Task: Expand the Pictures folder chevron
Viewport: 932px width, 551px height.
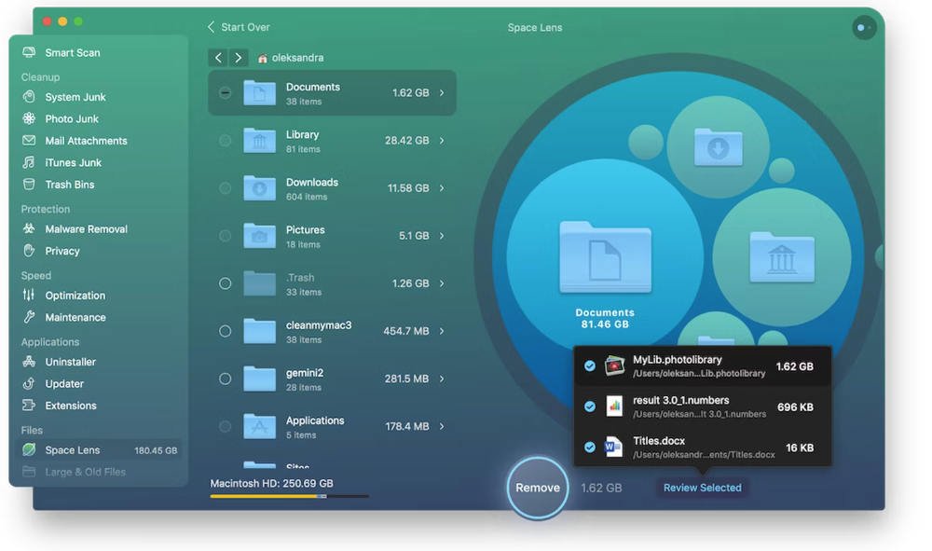Action: pyautogui.click(x=442, y=235)
